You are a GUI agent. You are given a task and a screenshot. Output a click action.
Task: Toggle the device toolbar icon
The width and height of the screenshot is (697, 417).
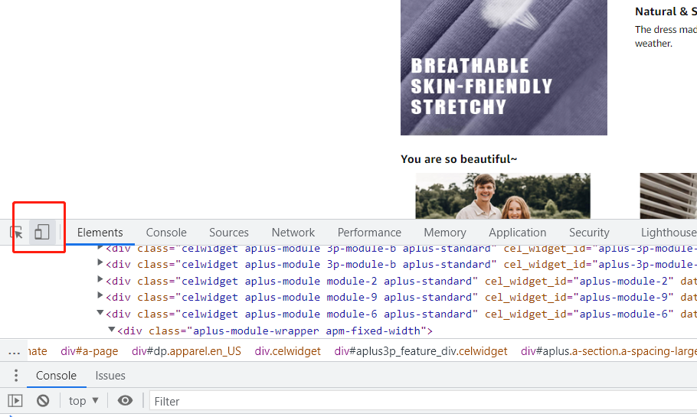[42, 232]
